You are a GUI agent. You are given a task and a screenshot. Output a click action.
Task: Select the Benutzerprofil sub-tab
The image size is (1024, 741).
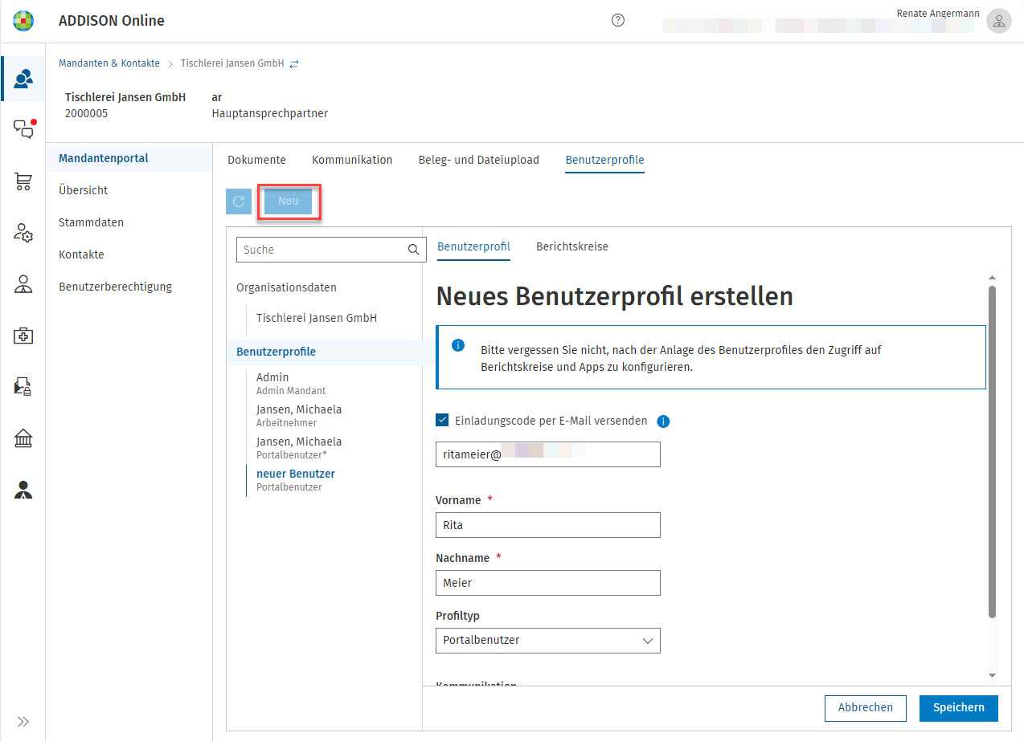[473, 246]
